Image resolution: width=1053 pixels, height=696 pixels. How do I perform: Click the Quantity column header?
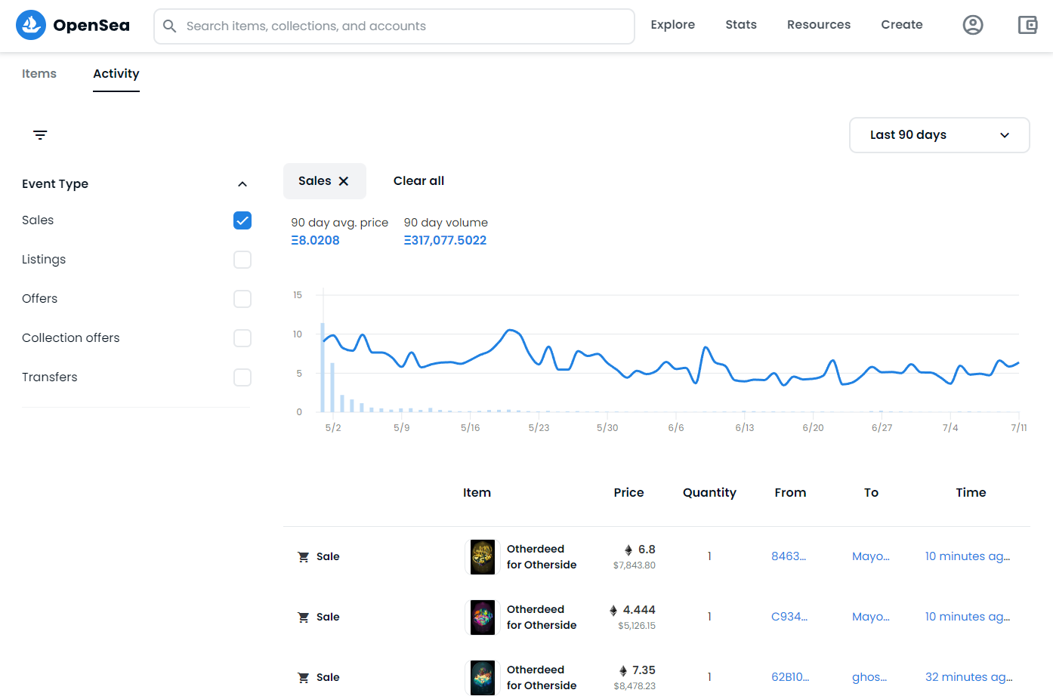(709, 493)
